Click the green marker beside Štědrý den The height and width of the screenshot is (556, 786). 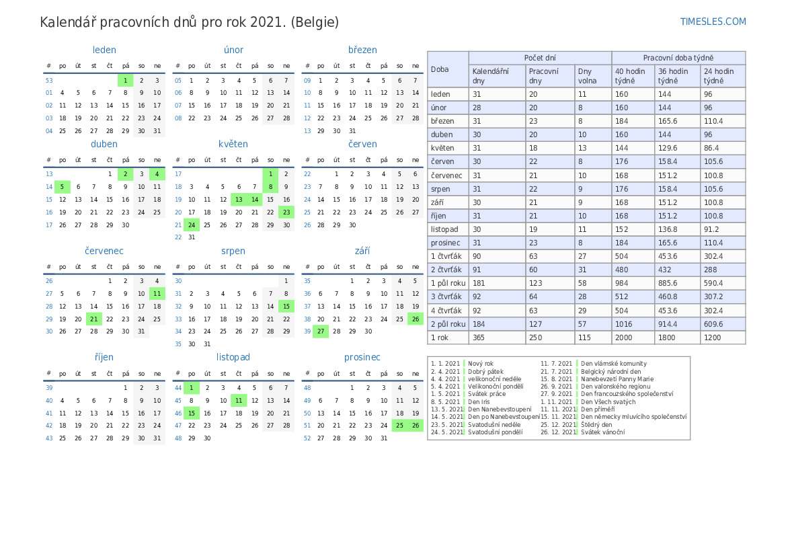pos(576,425)
